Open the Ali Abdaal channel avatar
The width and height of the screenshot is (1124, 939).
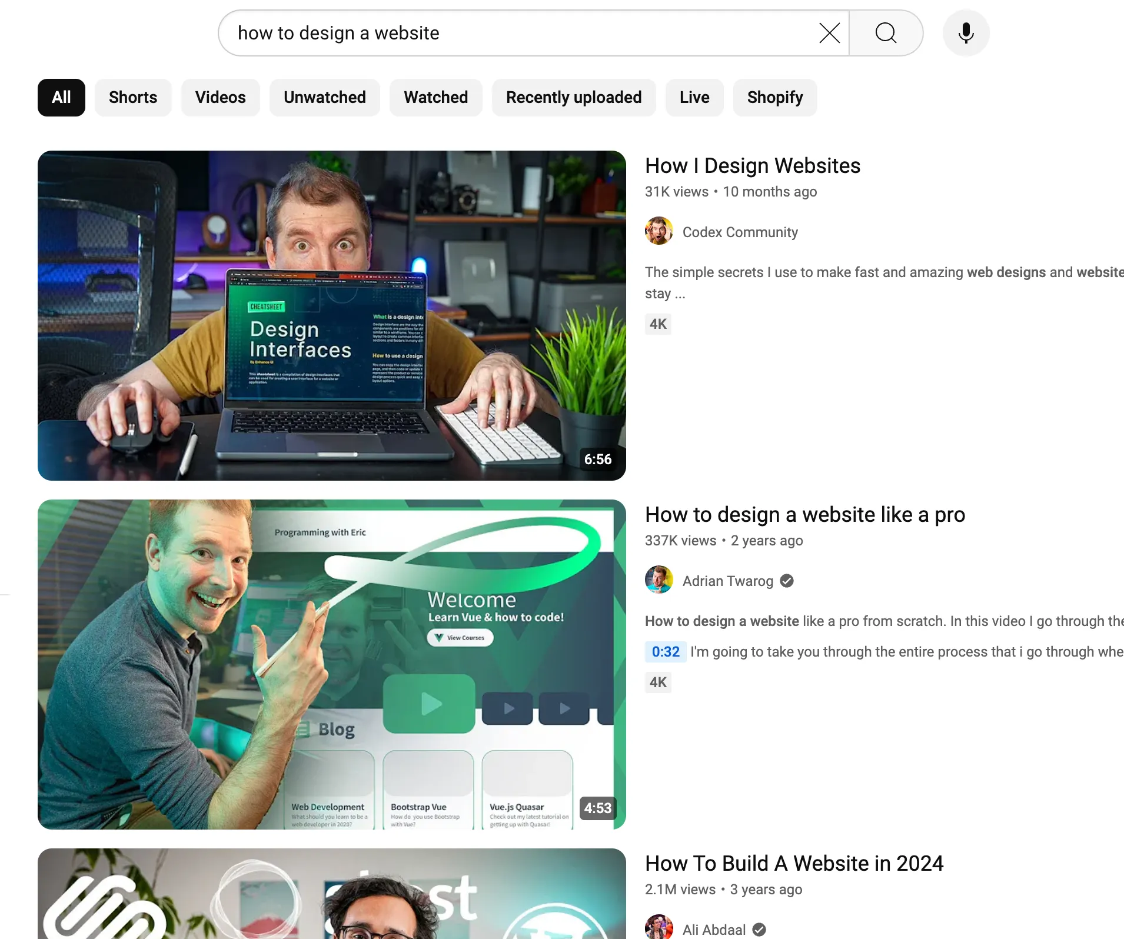pos(659,927)
